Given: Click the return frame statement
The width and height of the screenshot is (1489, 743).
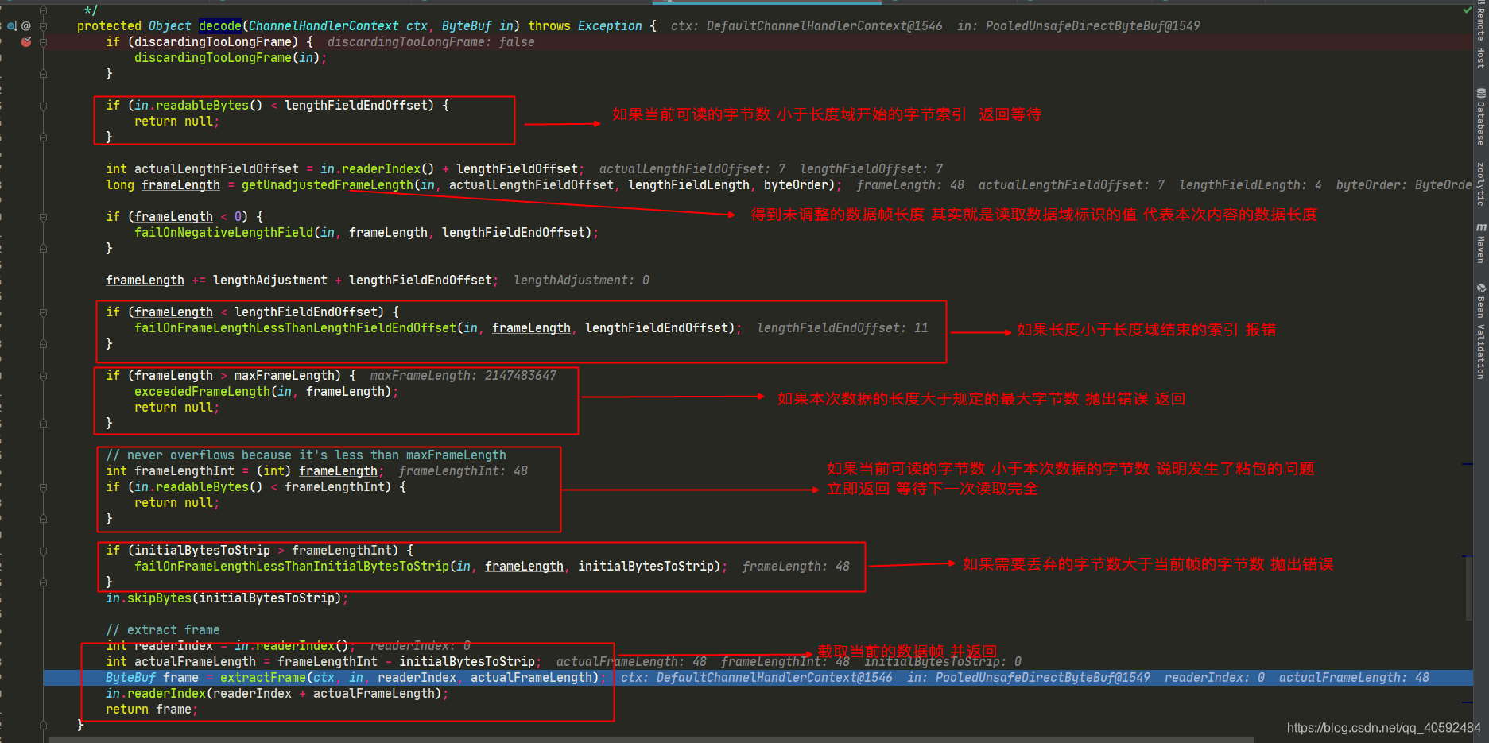Looking at the screenshot, I should [152, 710].
